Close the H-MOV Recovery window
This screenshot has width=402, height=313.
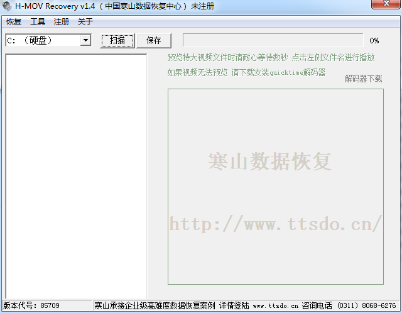coord(384,5)
